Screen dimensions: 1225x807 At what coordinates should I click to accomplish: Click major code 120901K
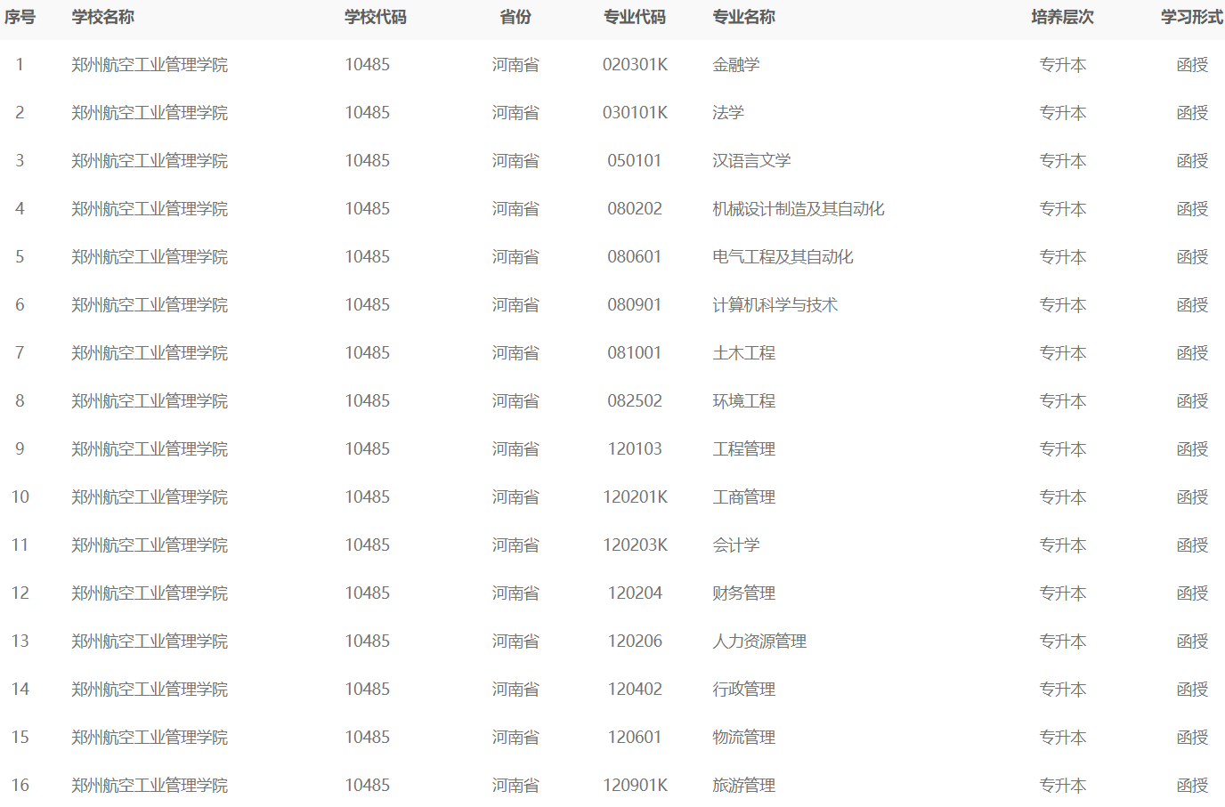[635, 786]
